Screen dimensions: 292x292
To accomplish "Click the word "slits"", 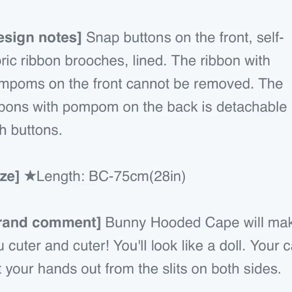I will 174,269.
